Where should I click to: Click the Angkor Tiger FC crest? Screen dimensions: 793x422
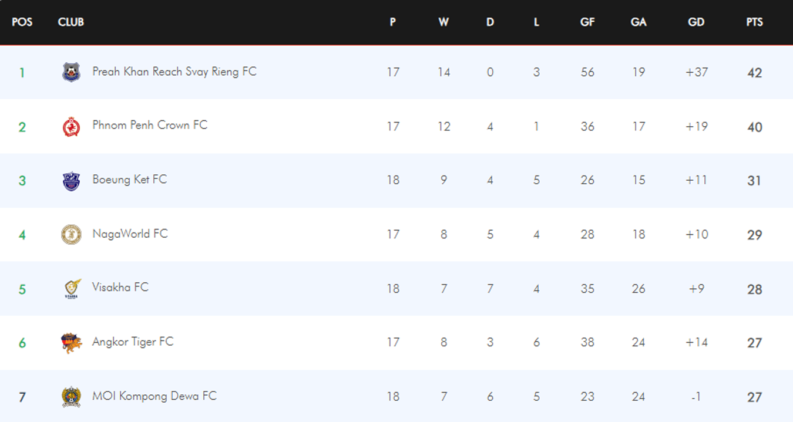(71, 342)
